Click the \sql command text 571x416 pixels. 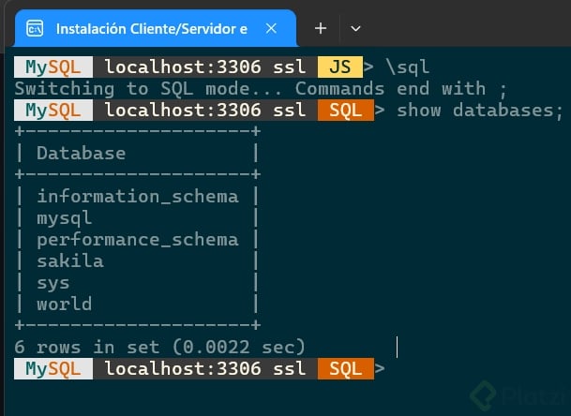click(408, 67)
